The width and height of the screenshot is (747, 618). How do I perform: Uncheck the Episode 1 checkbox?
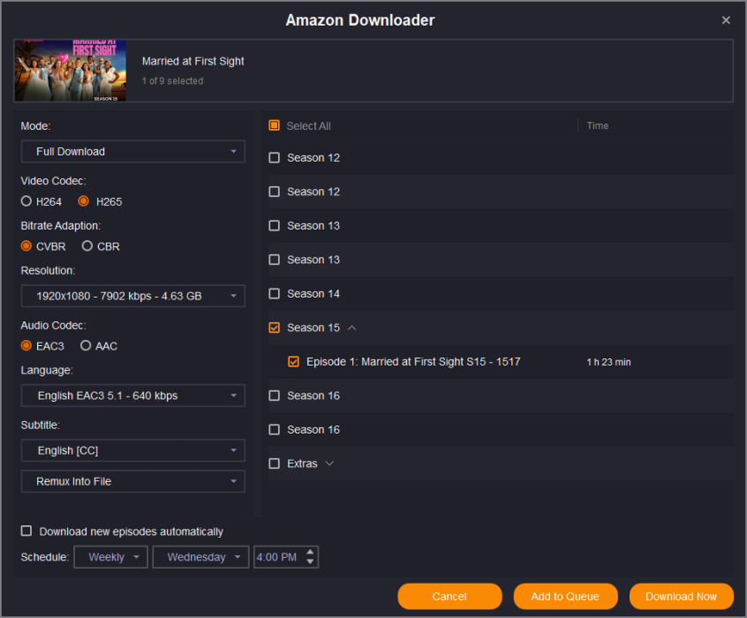pos(293,362)
